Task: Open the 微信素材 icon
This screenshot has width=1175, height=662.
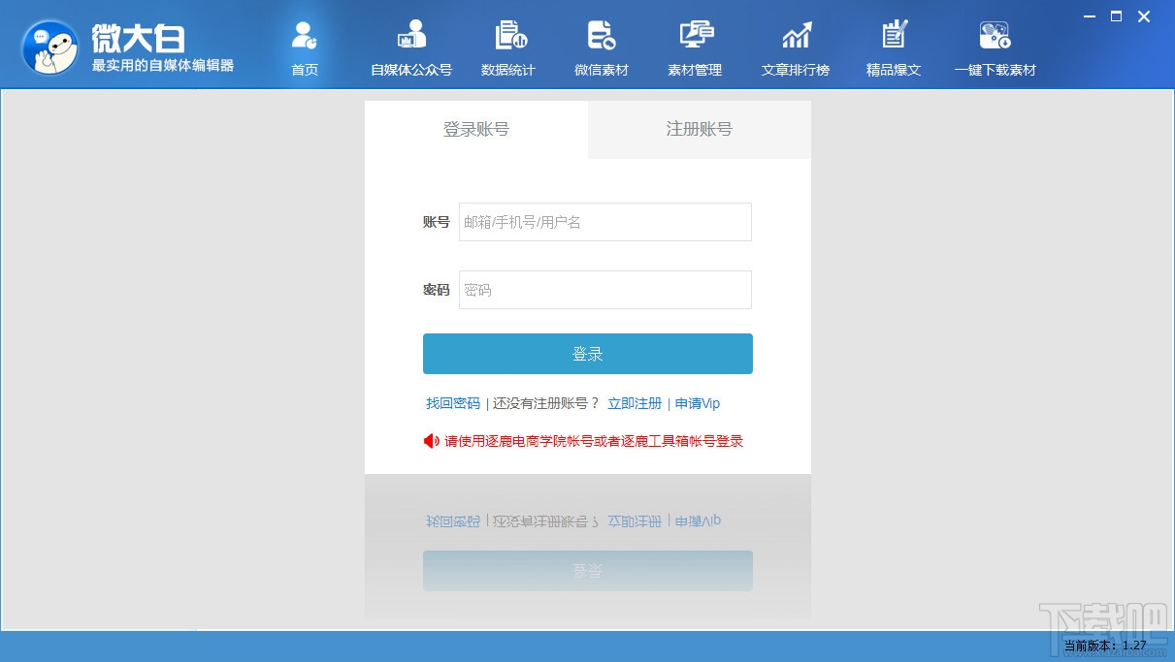Action: click(602, 36)
